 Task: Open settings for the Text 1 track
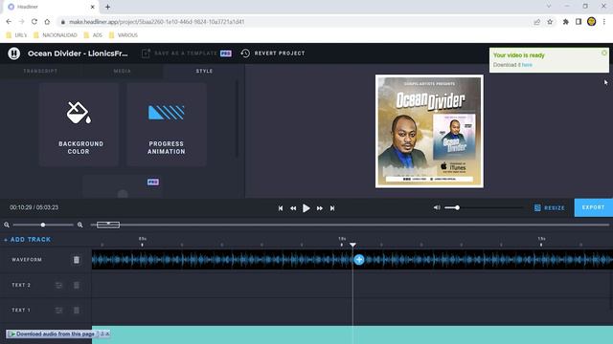pos(58,311)
